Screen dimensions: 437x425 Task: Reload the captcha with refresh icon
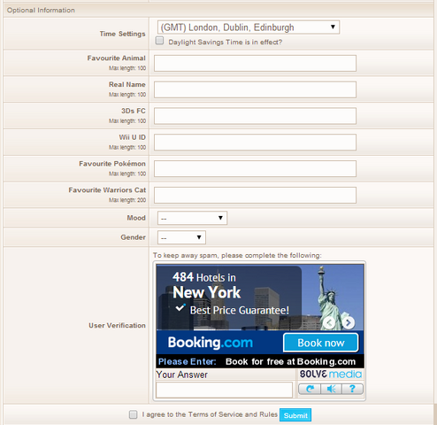310,389
